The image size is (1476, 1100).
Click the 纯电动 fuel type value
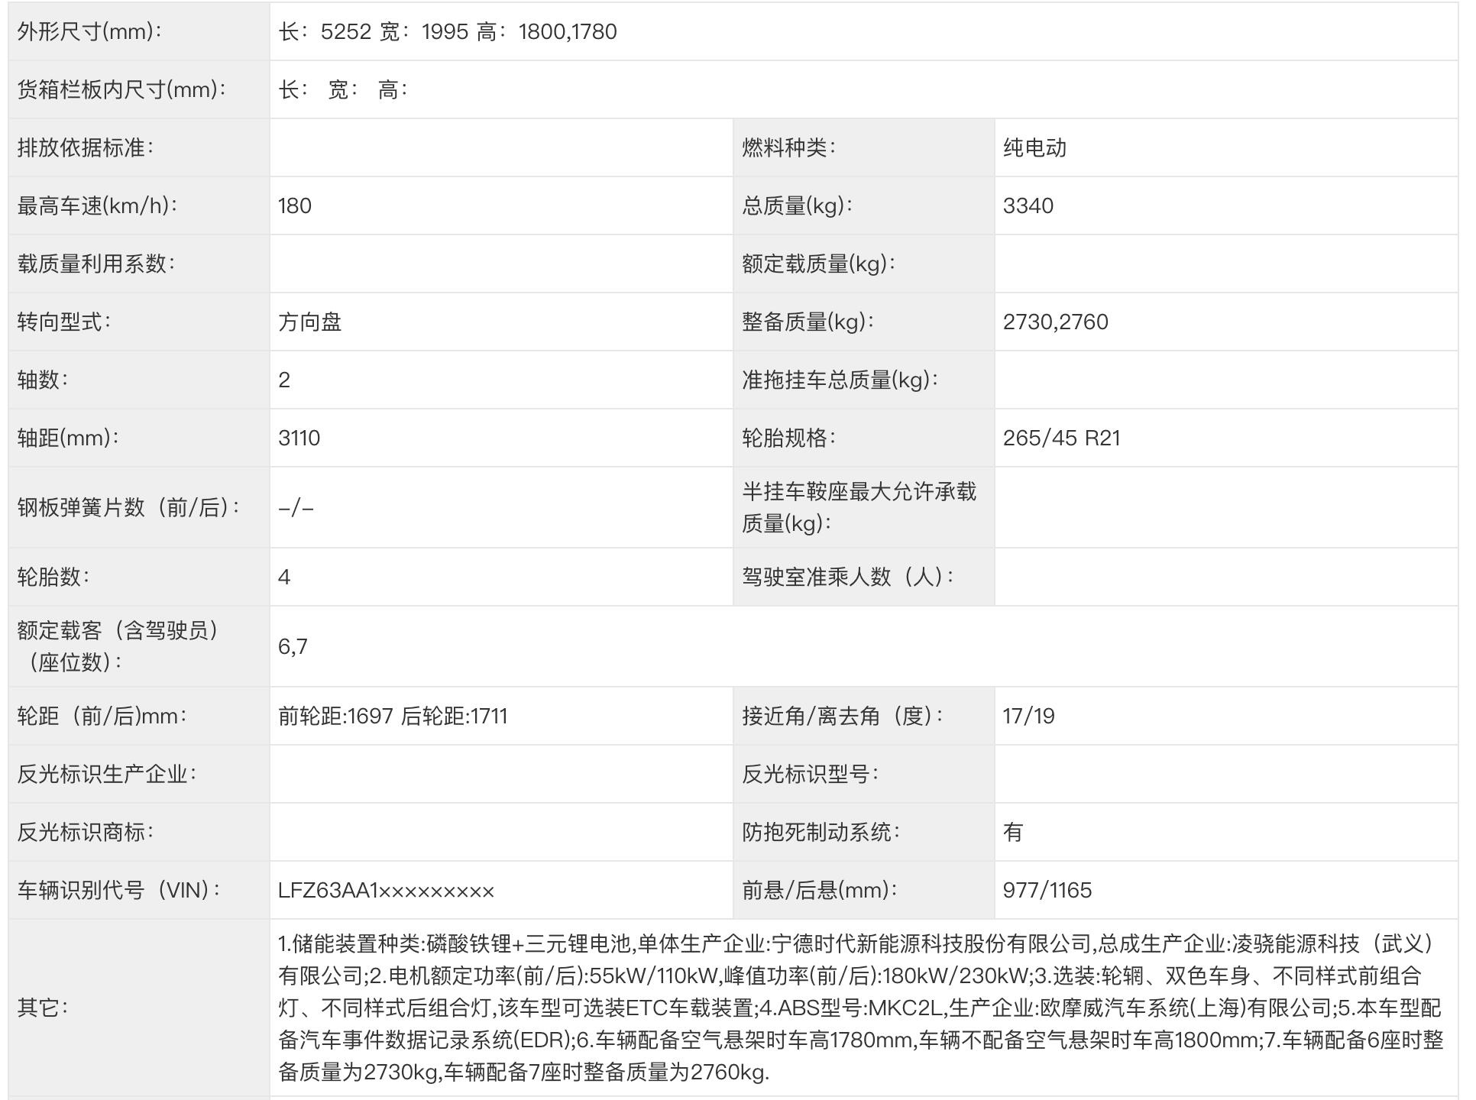pyautogui.click(x=1034, y=147)
